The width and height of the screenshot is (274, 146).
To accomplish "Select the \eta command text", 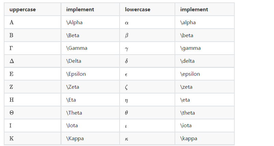I will point(185,100).
